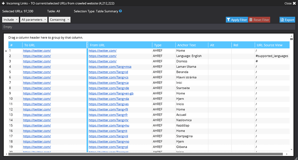Image resolution: width=298 pixels, height=160 pixels.
Task: Sort by the To URL column header
Action: pyautogui.click(x=54, y=45)
